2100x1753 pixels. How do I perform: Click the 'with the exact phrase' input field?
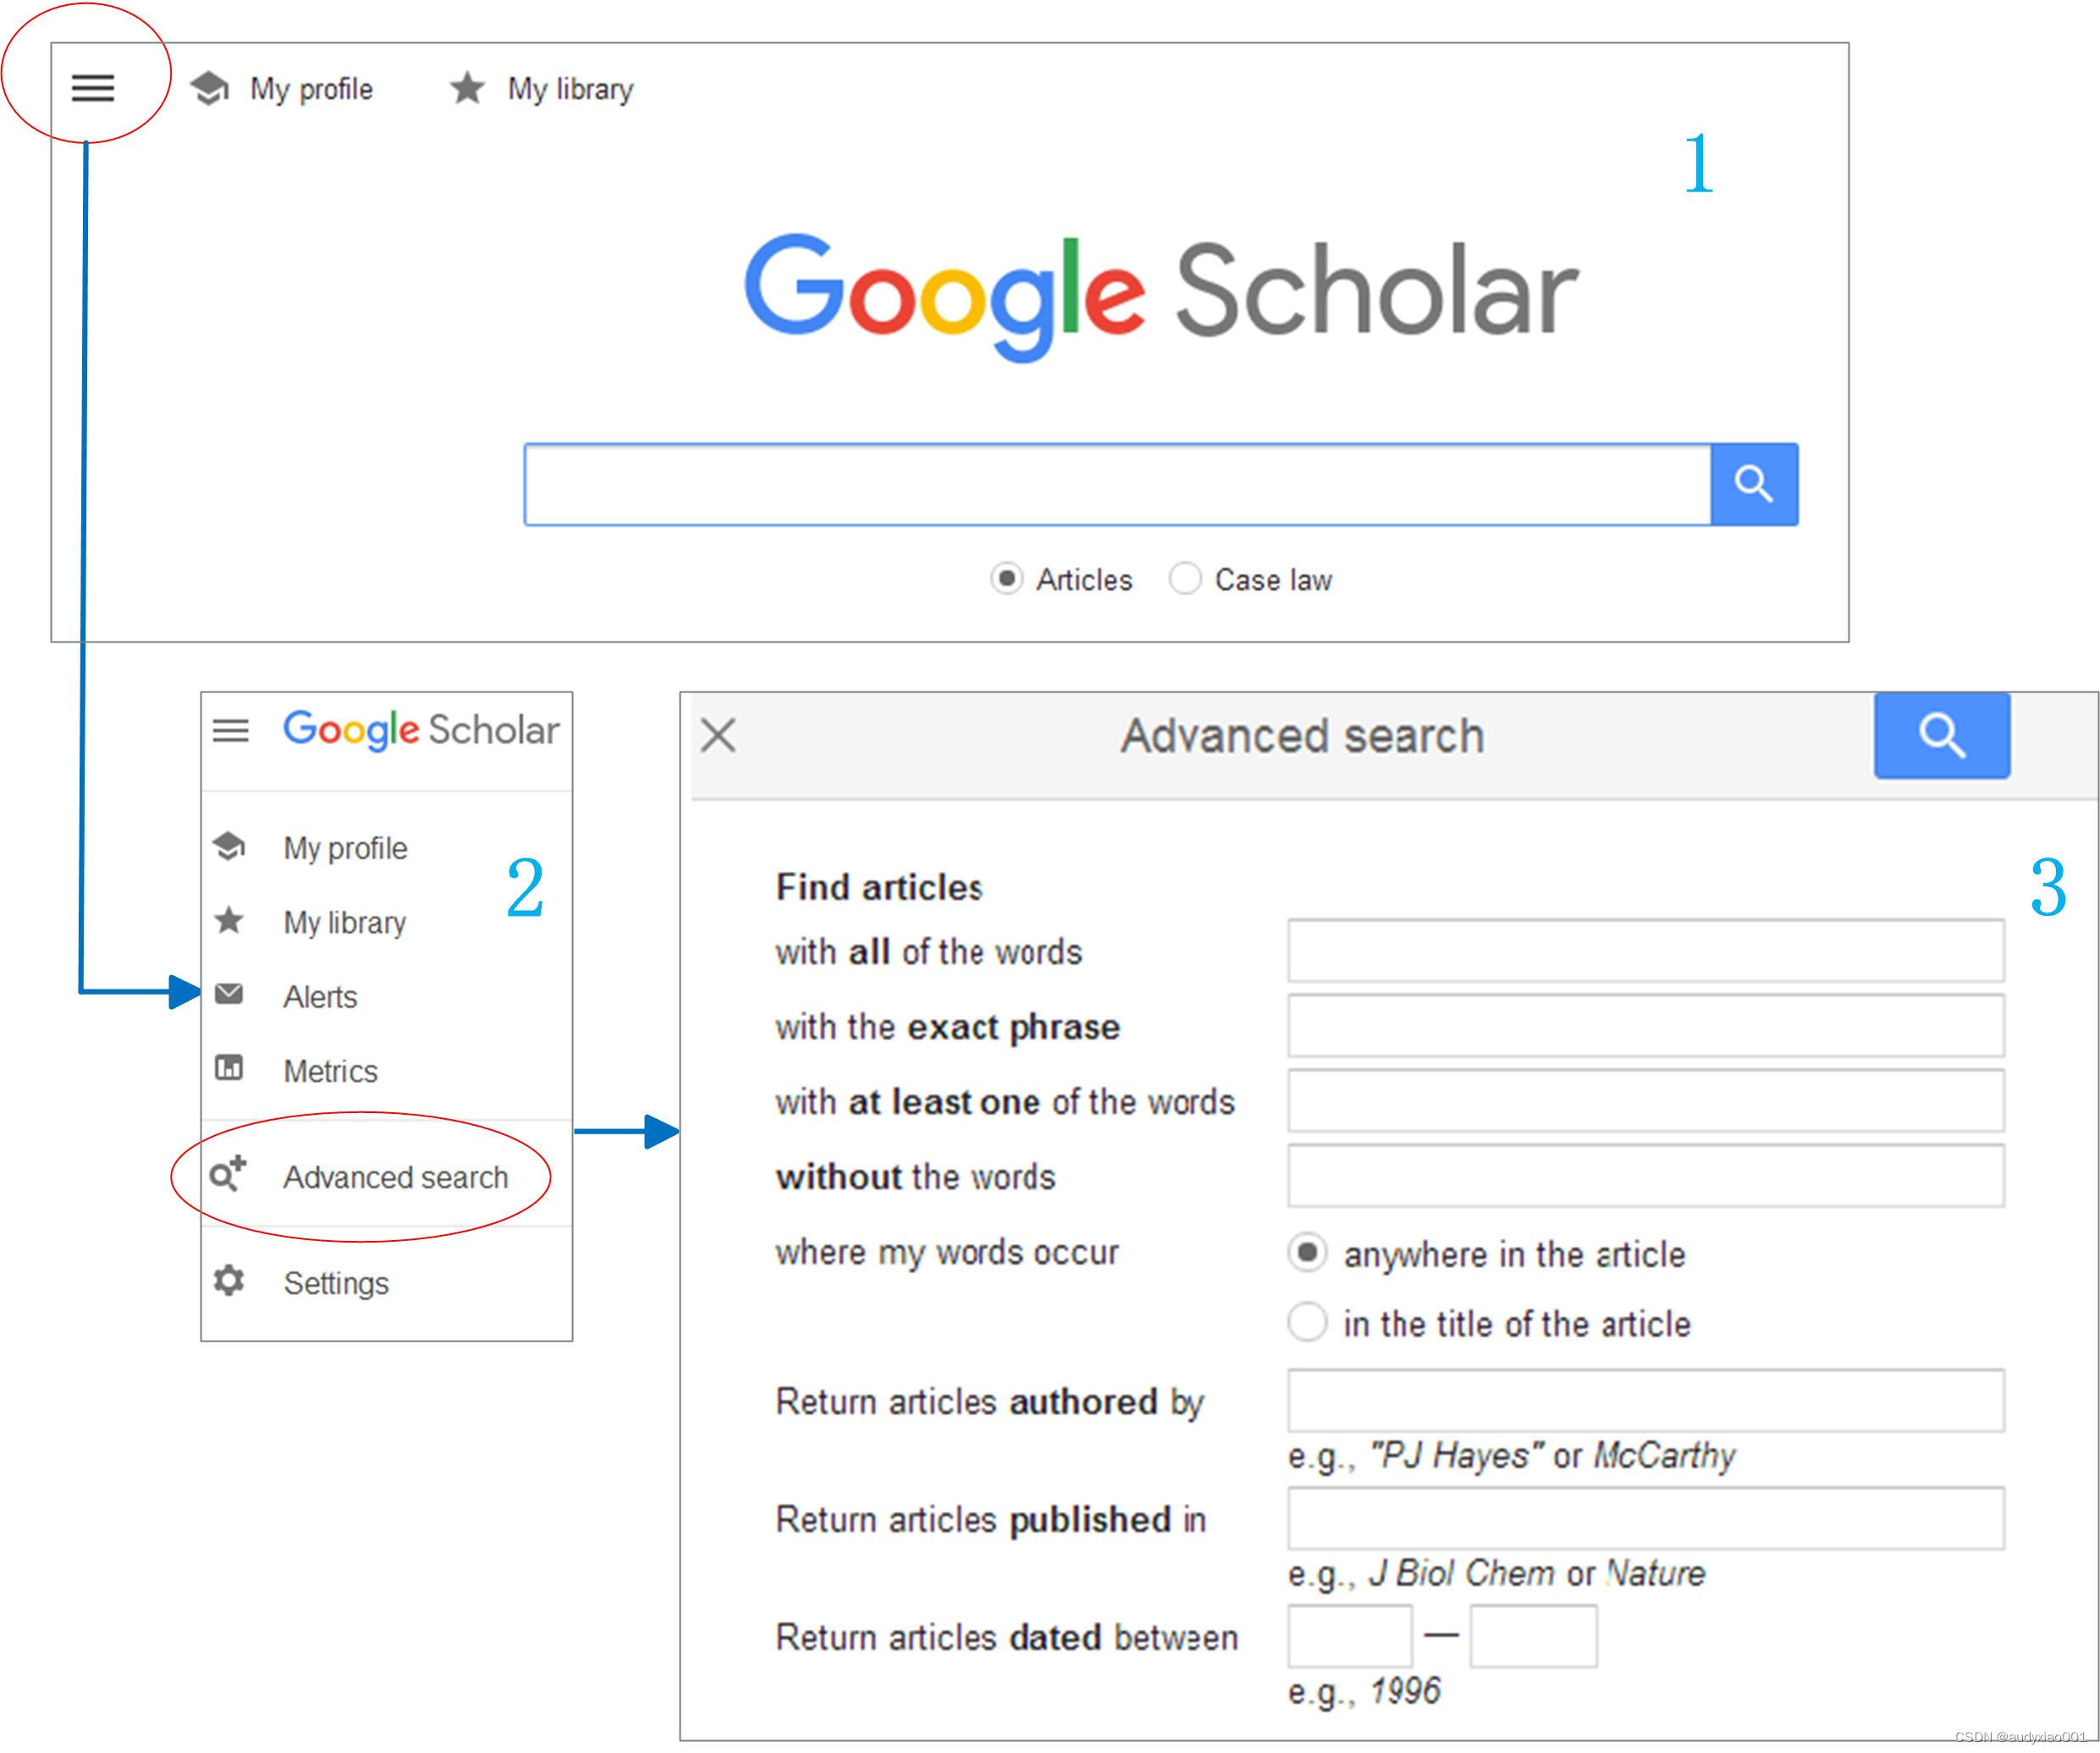(x=1646, y=1025)
